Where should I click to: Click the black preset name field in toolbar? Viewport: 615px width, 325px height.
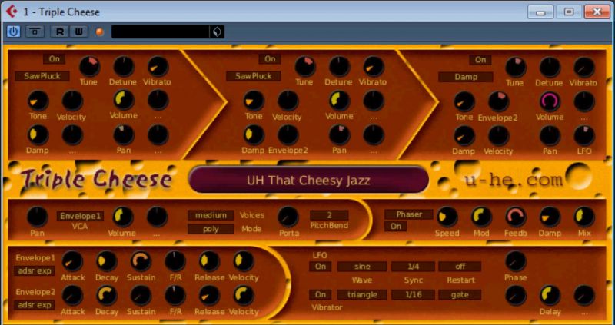coord(161,32)
